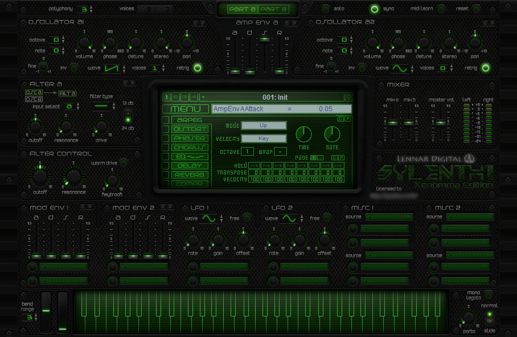Adjust polyphony stepper arrows
The image size is (517, 337).
(91, 9)
